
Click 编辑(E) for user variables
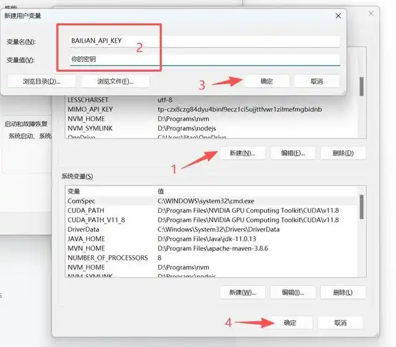point(293,153)
